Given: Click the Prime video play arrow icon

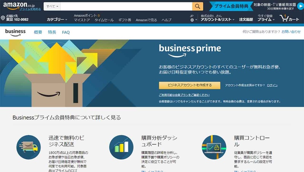Looking at the screenshot, I should (301, 6).
